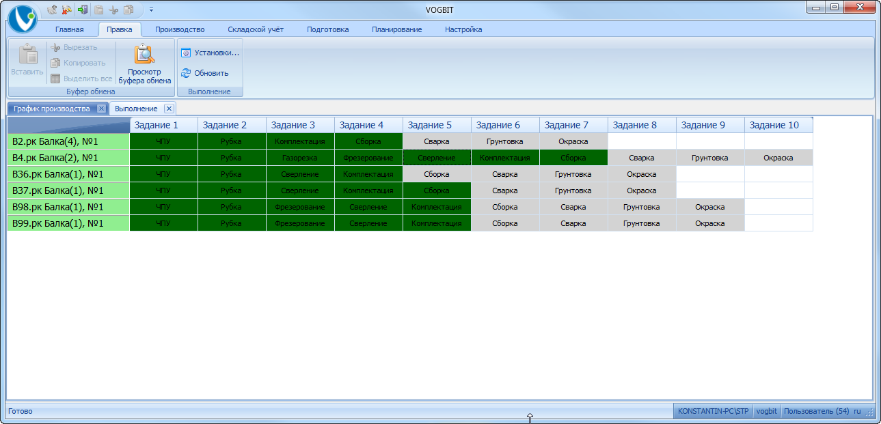Open Просмотр буфера обмена clipboard viewer
881x424 pixels.
point(144,63)
